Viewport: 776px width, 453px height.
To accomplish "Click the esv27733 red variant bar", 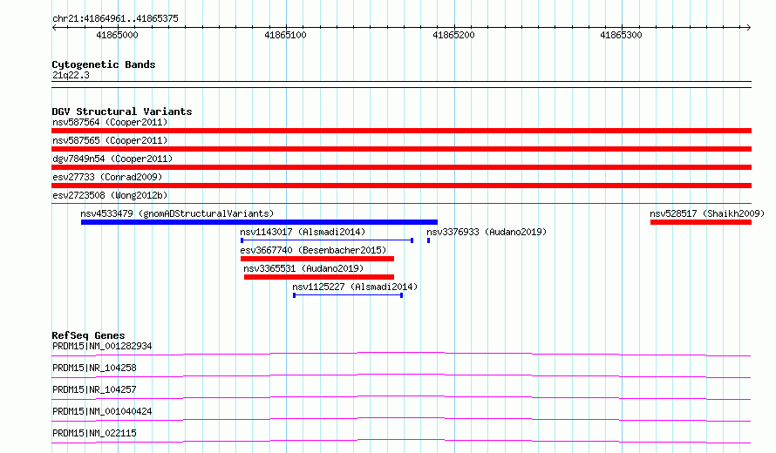I will tap(401, 186).
